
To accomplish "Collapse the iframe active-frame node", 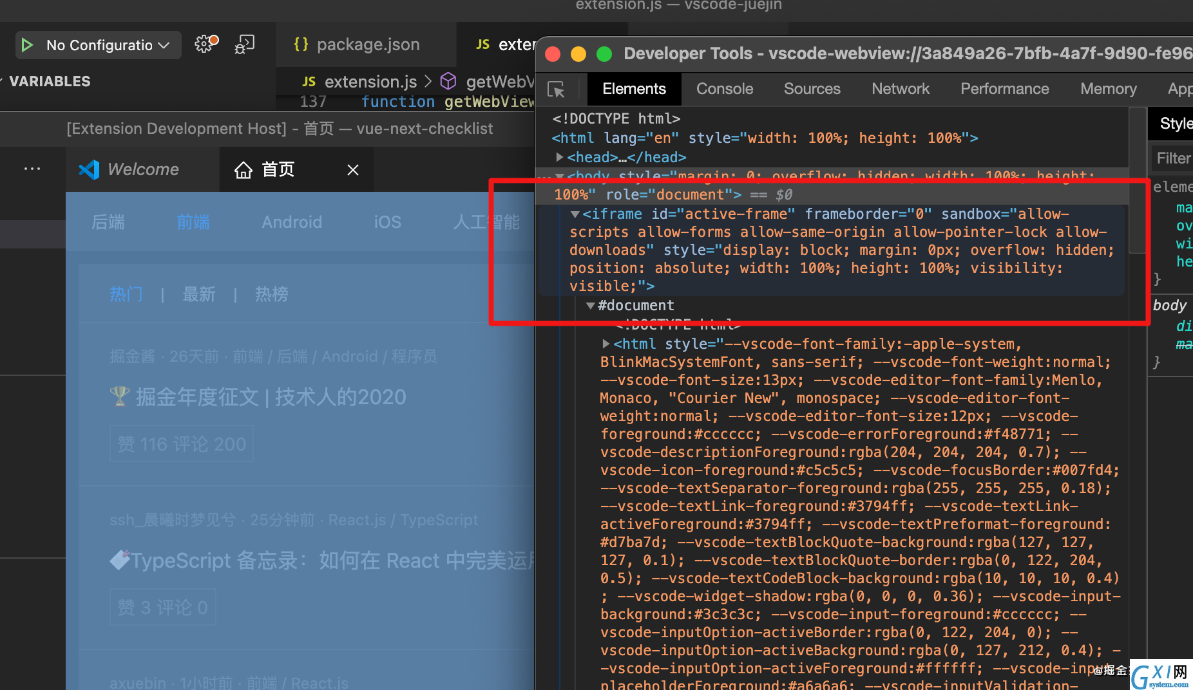I will [575, 214].
